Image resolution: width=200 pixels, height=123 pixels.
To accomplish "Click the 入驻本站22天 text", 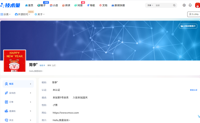I will 80,98.
